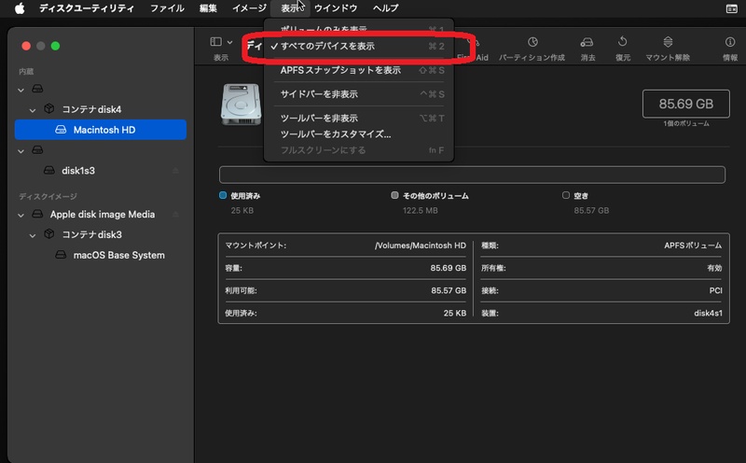746x463 pixels.
Task: Click the green window zoom button
Action: (x=55, y=46)
